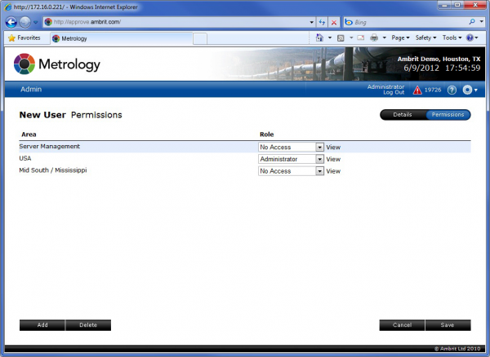Click the Metrology color wheel logo

[24, 64]
